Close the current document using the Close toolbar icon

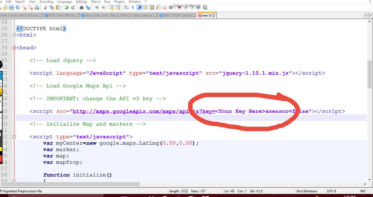[x=24, y=7]
